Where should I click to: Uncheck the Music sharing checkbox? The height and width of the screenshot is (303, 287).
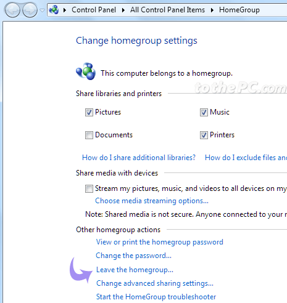click(x=204, y=112)
